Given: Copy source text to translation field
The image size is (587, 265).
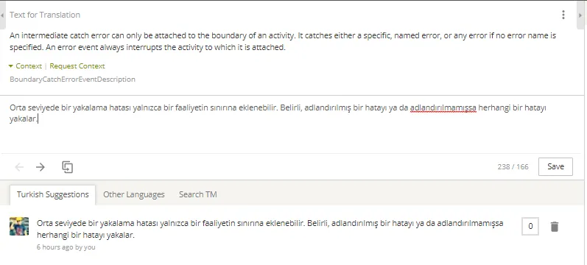Looking at the screenshot, I should click(67, 167).
